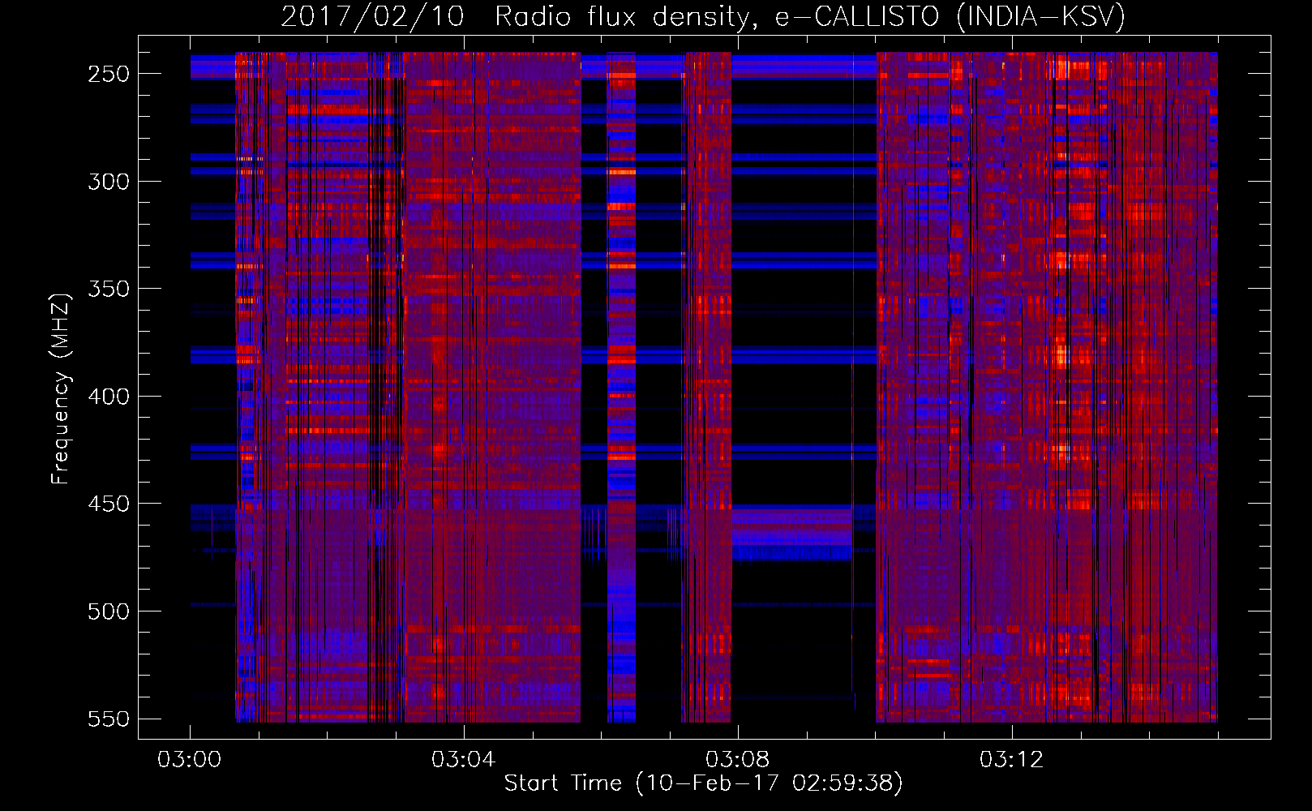Click the 03:04 time tick label
This screenshot has width=1312, height=811.
click(463, 760)
